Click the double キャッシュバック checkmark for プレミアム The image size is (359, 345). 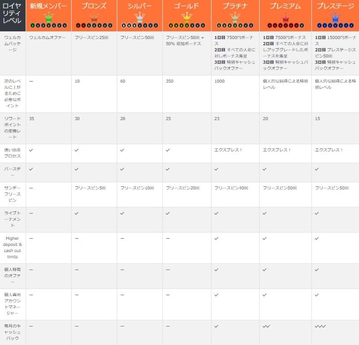point(266,326)
